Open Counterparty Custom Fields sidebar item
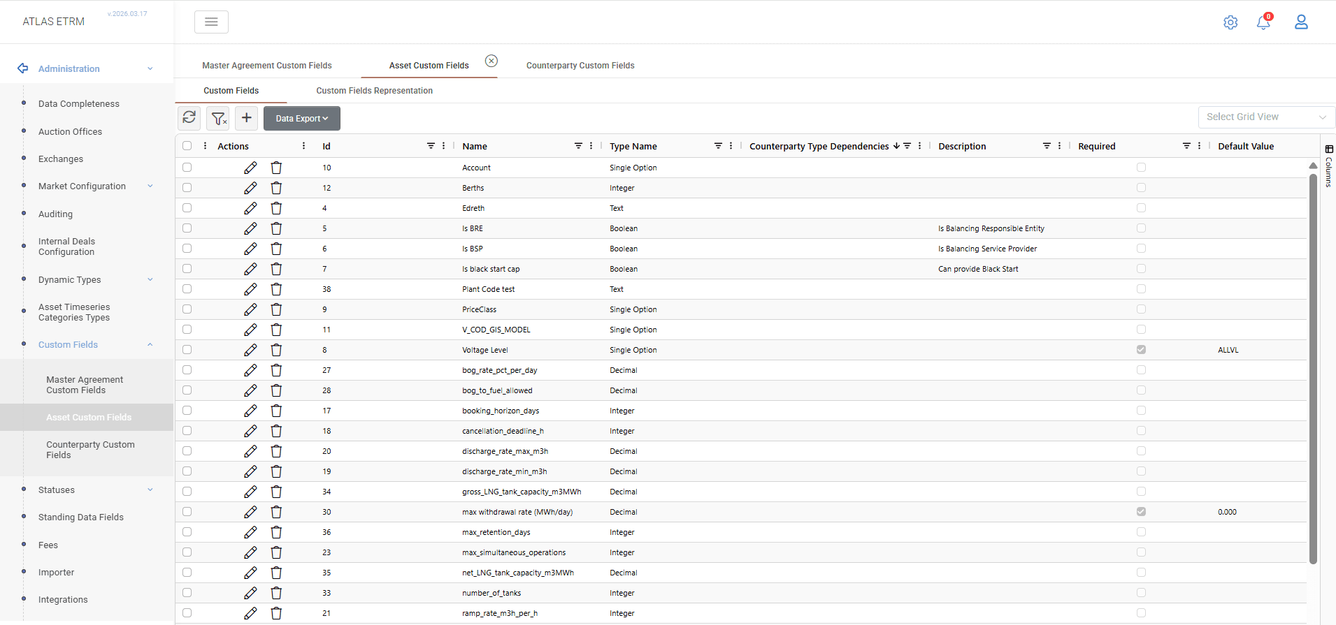Screen dimensions: 1336x625 tap(90, 450)
